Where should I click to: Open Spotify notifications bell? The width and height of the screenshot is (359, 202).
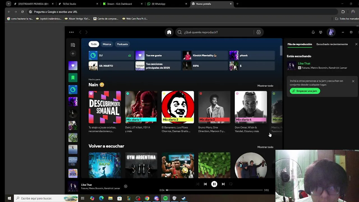point(313,32)
